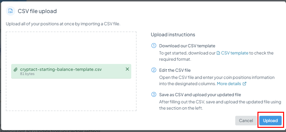Click the '81 bytes' file size label
The height and width of the screenshot is (132, 286).
click(x=27, y=74)
